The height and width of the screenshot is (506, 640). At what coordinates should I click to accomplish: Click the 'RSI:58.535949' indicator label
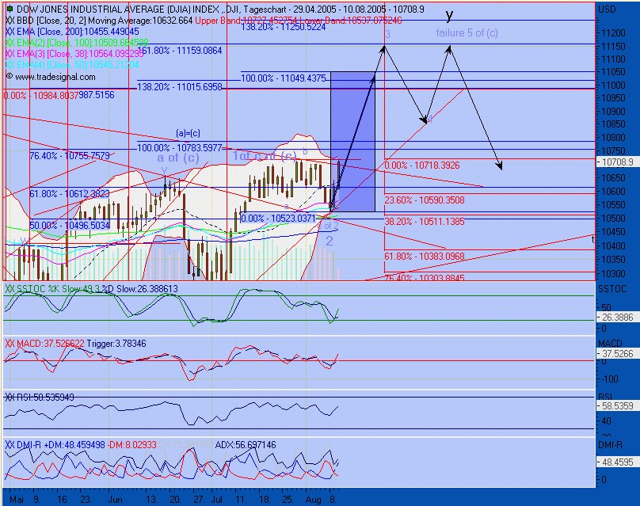click(46, 397)
